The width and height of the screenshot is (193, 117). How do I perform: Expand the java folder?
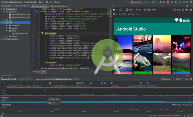click(4, 20)
